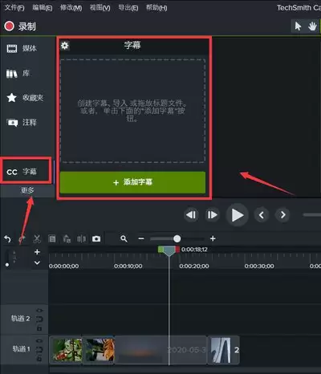
Task: Open the 编辑(E) menu
Action: coord(43,8)
